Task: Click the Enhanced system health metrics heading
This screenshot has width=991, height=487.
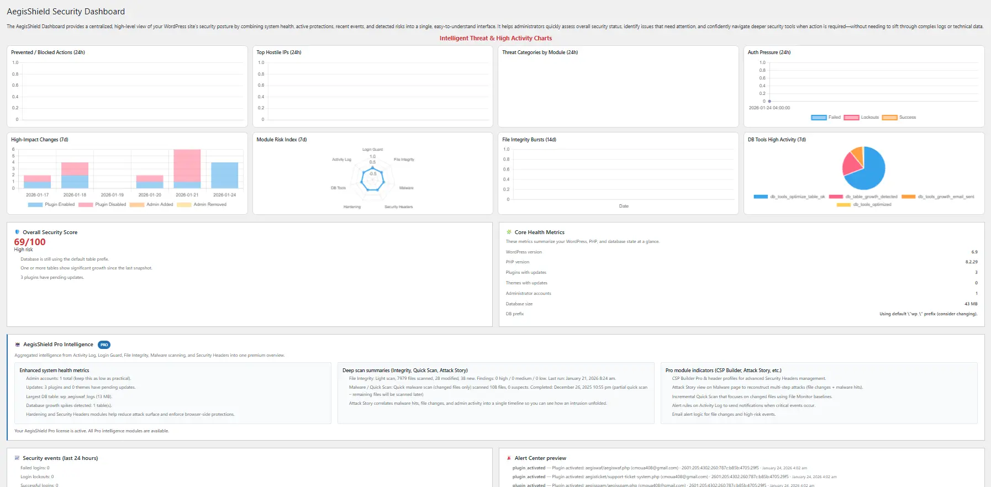Action: click(54, 370)
